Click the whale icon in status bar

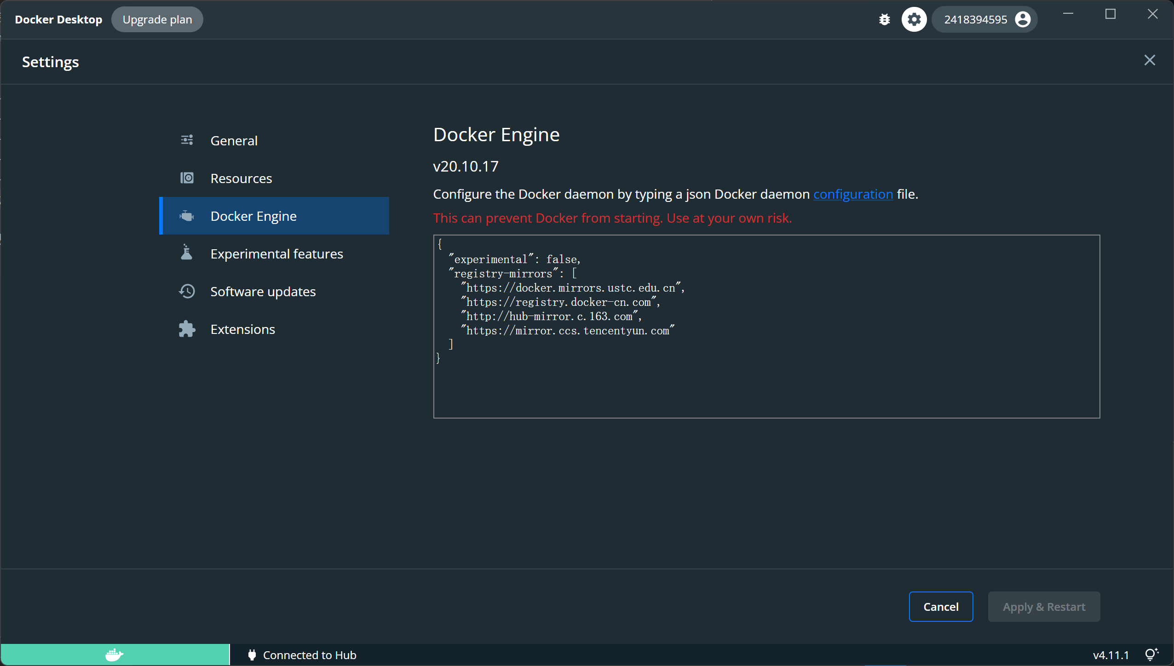(114, 655)
